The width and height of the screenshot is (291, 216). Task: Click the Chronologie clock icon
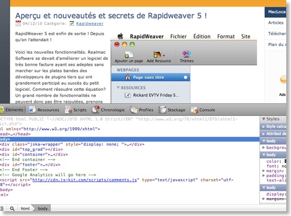point(95,110)
